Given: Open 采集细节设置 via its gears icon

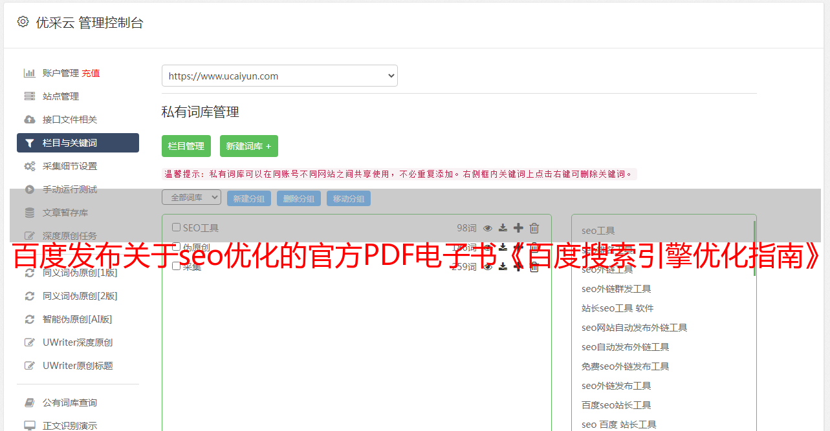Looking at the screenshot, I should pyautogui.click(x=29, y=166).
